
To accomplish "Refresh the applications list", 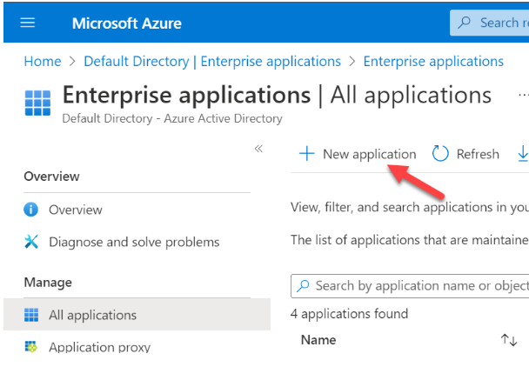I will pos(465,154).
